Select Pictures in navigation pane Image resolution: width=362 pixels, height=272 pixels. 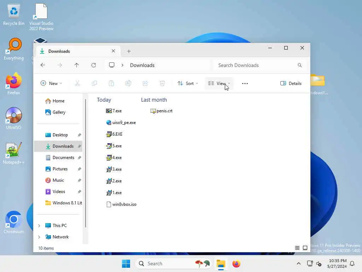click(x=58, y=169)
